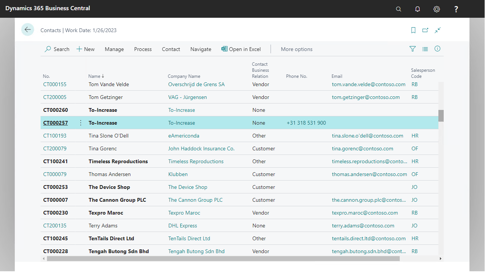
Task: Open the settings gear menu
Action: 437,9
